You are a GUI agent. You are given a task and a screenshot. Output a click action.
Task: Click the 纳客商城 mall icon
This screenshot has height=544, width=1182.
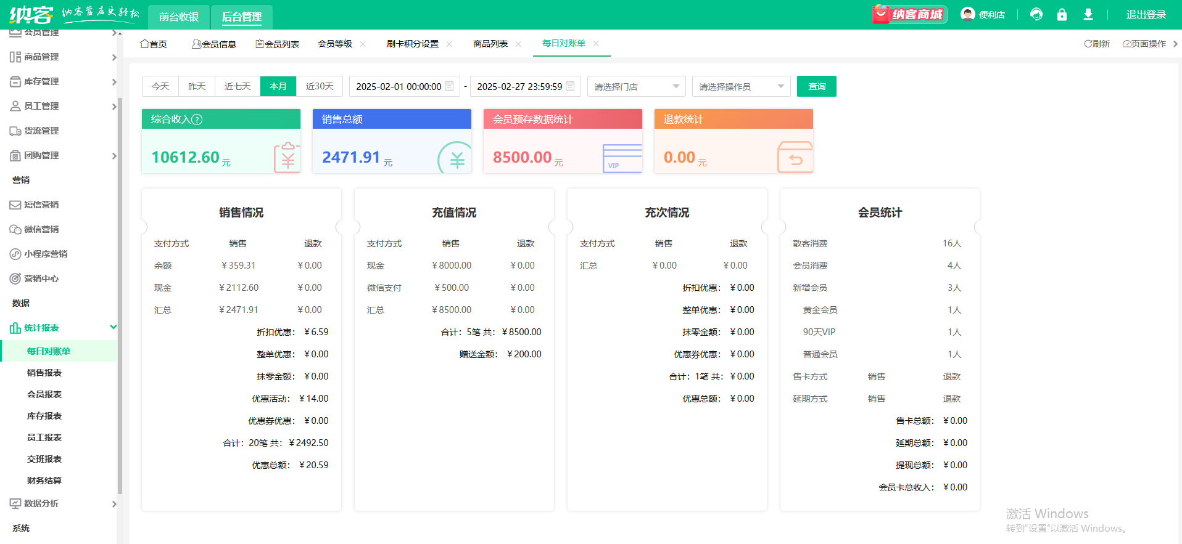910,14
